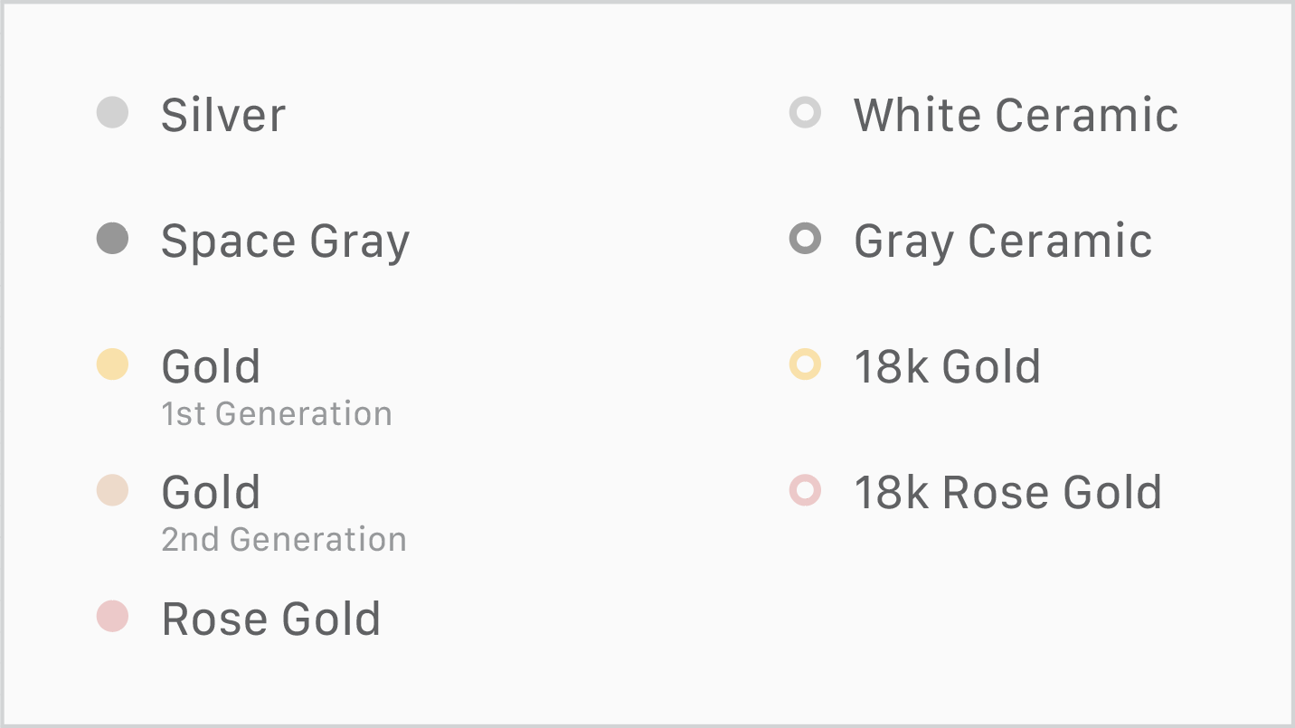Select the Space Gray color dot
This screenshot has height=728, width=1295.
click(112, 240)
